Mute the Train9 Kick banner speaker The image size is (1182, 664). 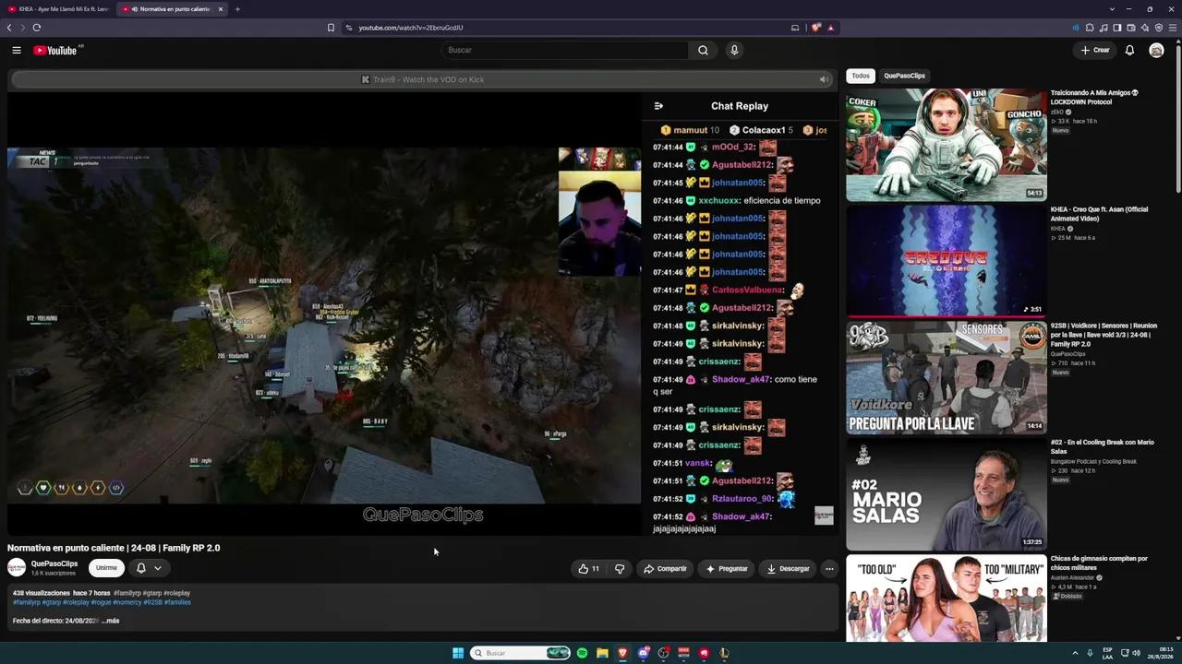824,79
